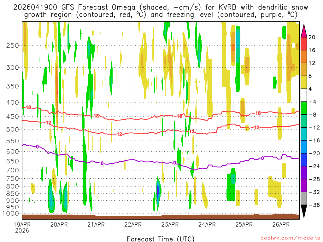Click the 800 pressure level label
This screenshot has height=242, width=323.
13,187
